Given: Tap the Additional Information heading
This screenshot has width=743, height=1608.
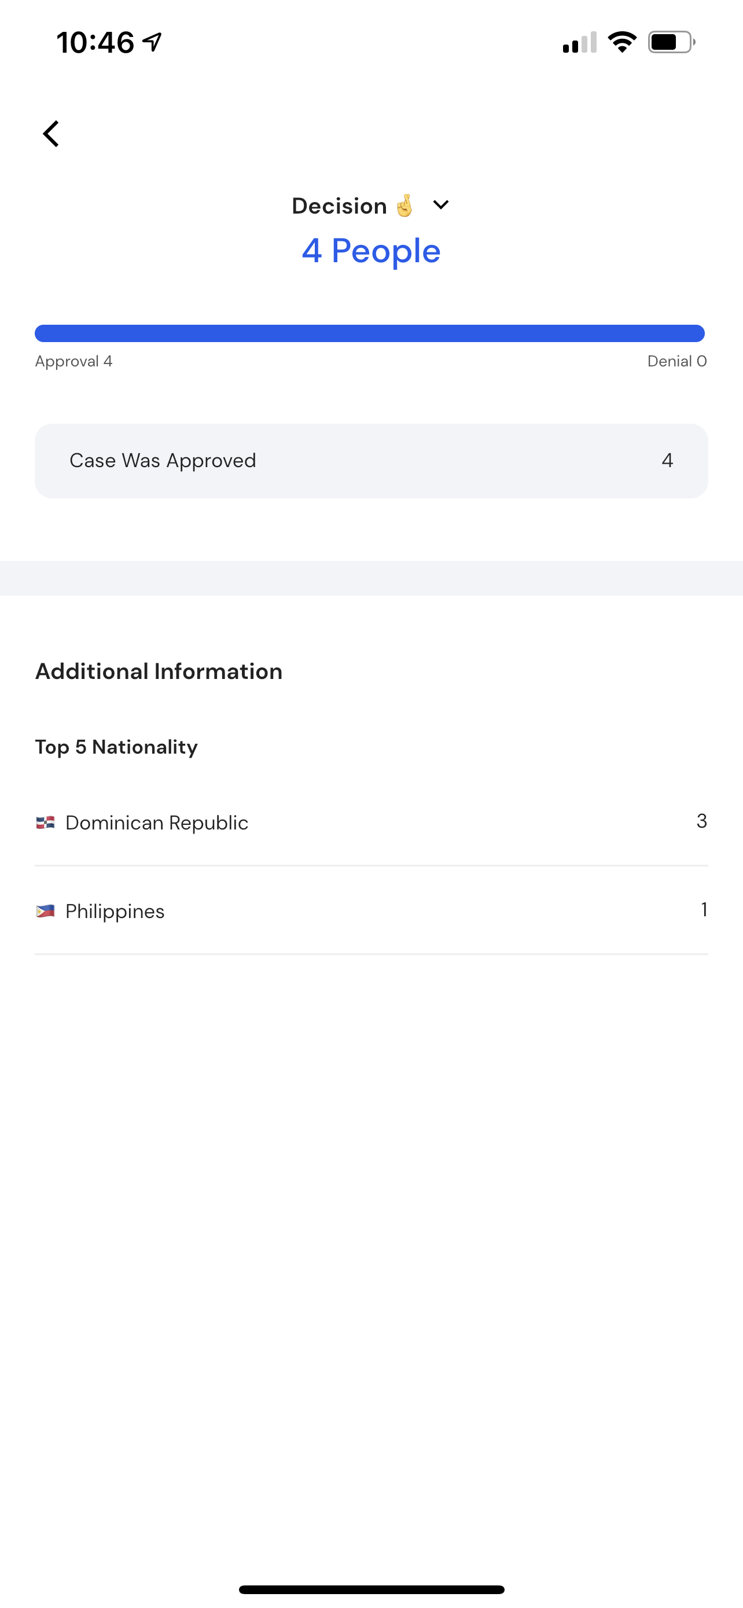Looking at the screenshot, I should [159, 671].
